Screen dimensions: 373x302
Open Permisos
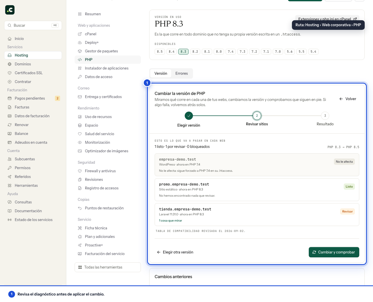point(33,168)
